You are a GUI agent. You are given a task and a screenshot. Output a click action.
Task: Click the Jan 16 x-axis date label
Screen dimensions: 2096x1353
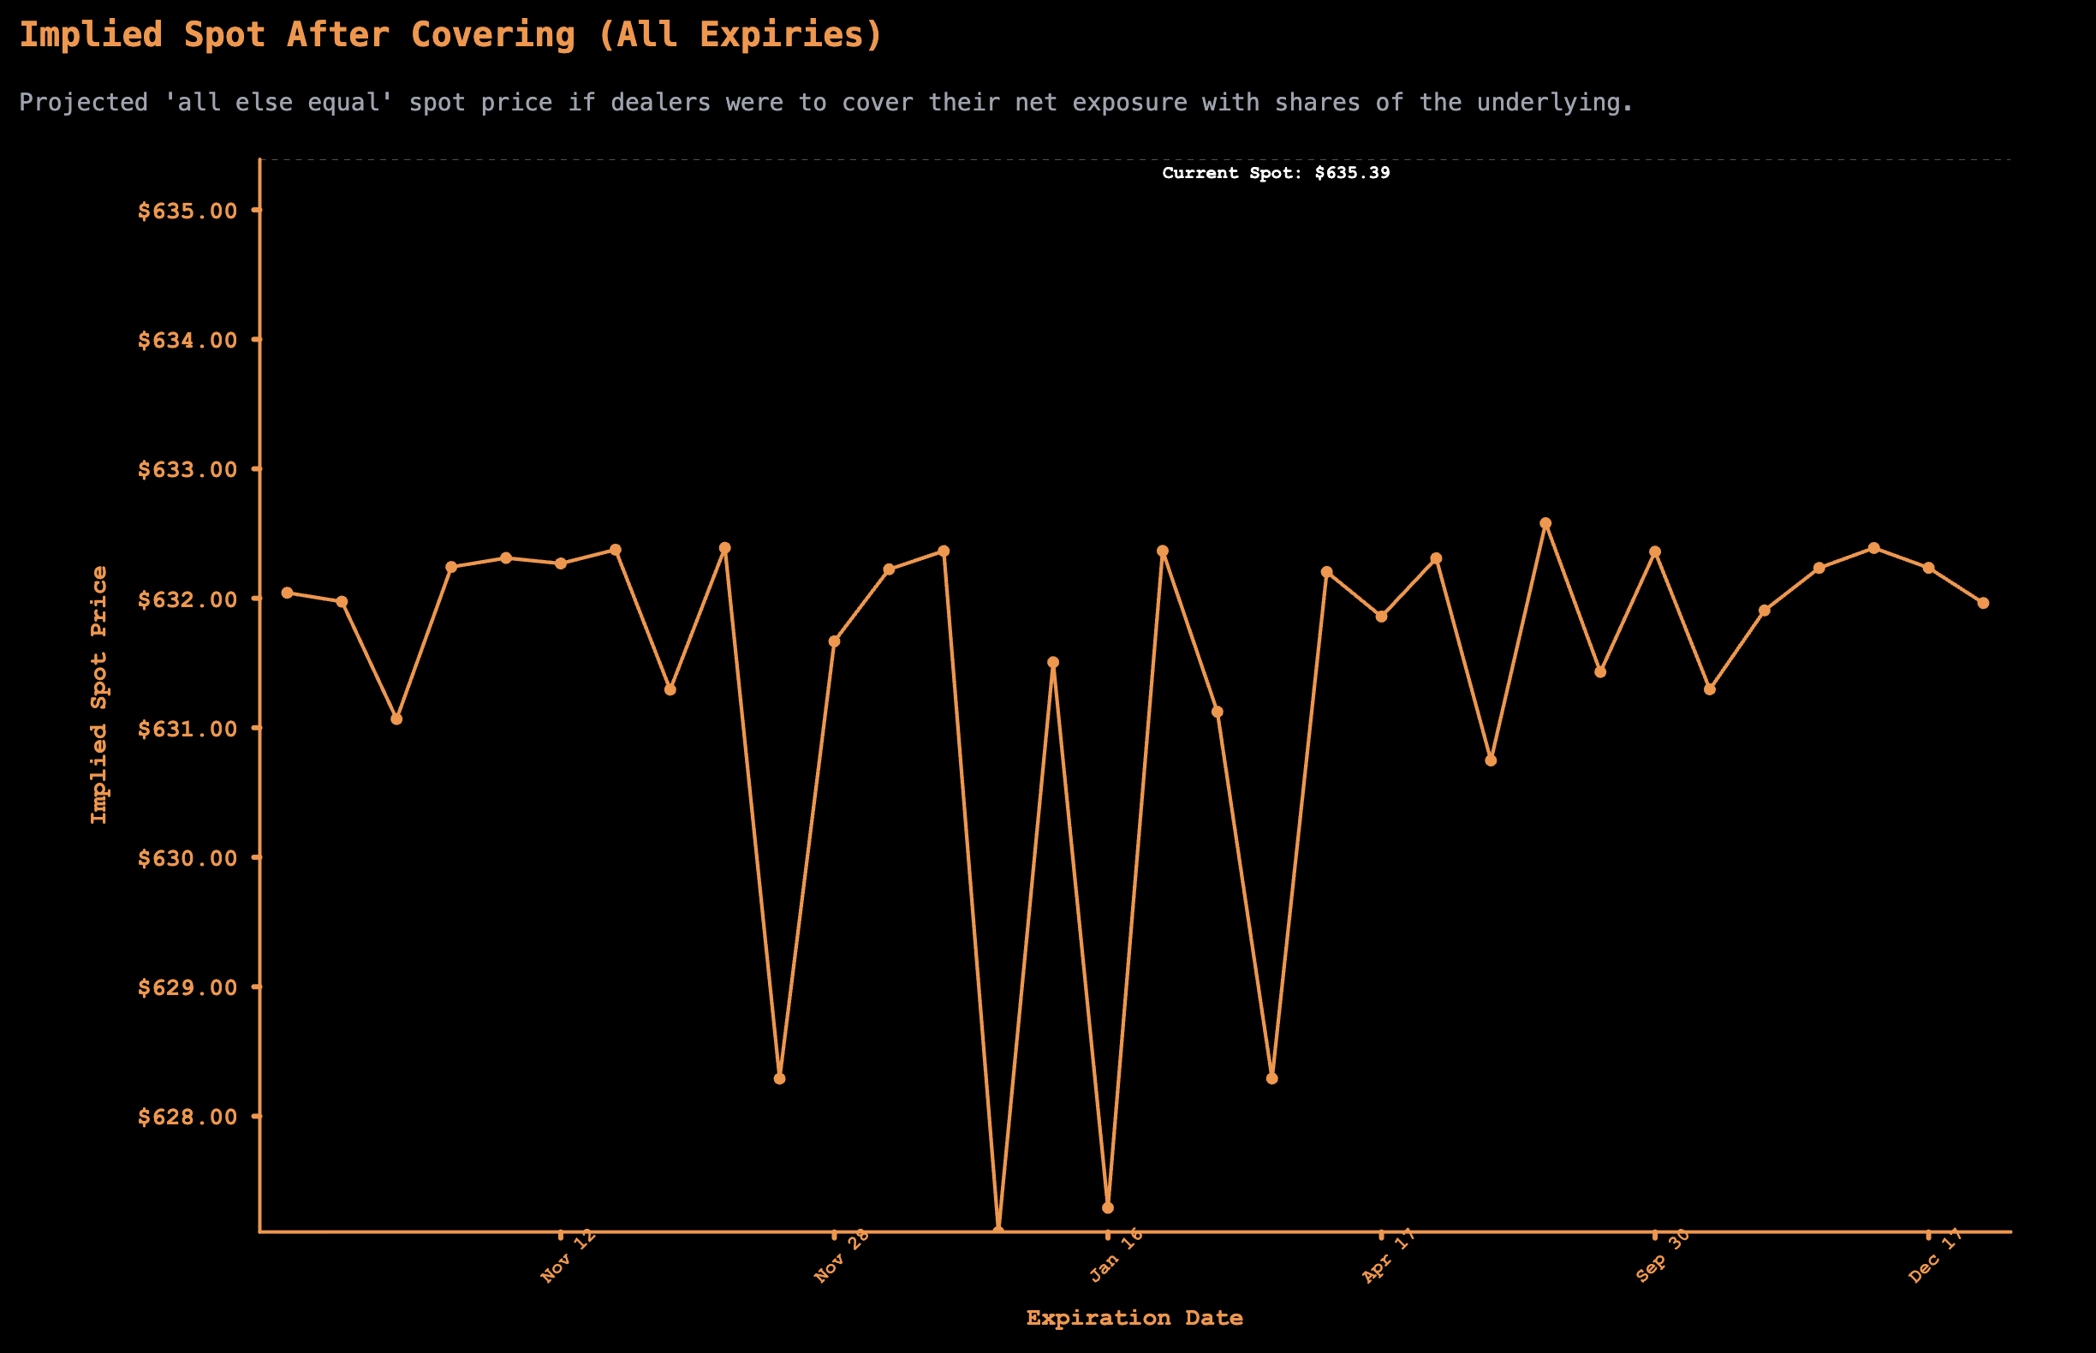(1116, 1255)
